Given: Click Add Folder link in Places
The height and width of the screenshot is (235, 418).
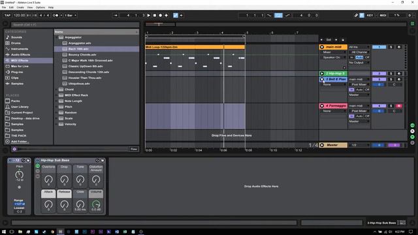Looking at the screenshot, I should 20,142.
